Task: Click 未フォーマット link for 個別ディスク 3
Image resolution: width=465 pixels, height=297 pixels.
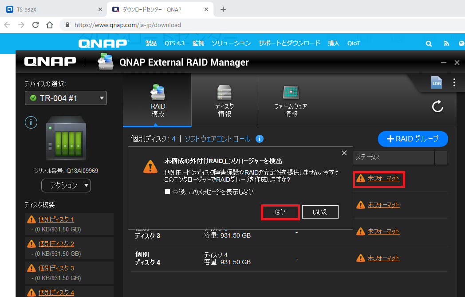Action: (383, 231)
